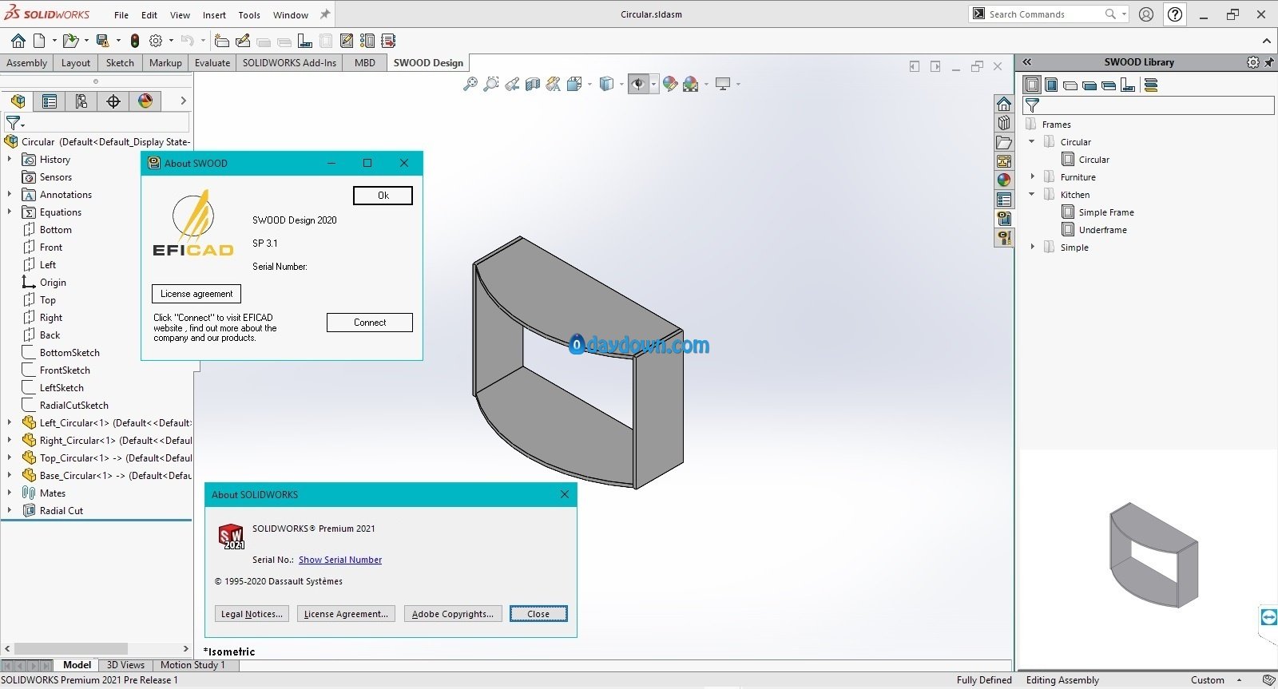The image size is (1278, 689).
Task: Select the stacked layers icon in SWOOD Library
Action: 1151,85
